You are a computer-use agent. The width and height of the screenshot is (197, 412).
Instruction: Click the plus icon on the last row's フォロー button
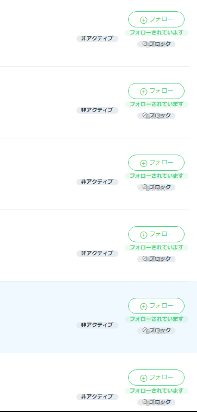[143, 378]
